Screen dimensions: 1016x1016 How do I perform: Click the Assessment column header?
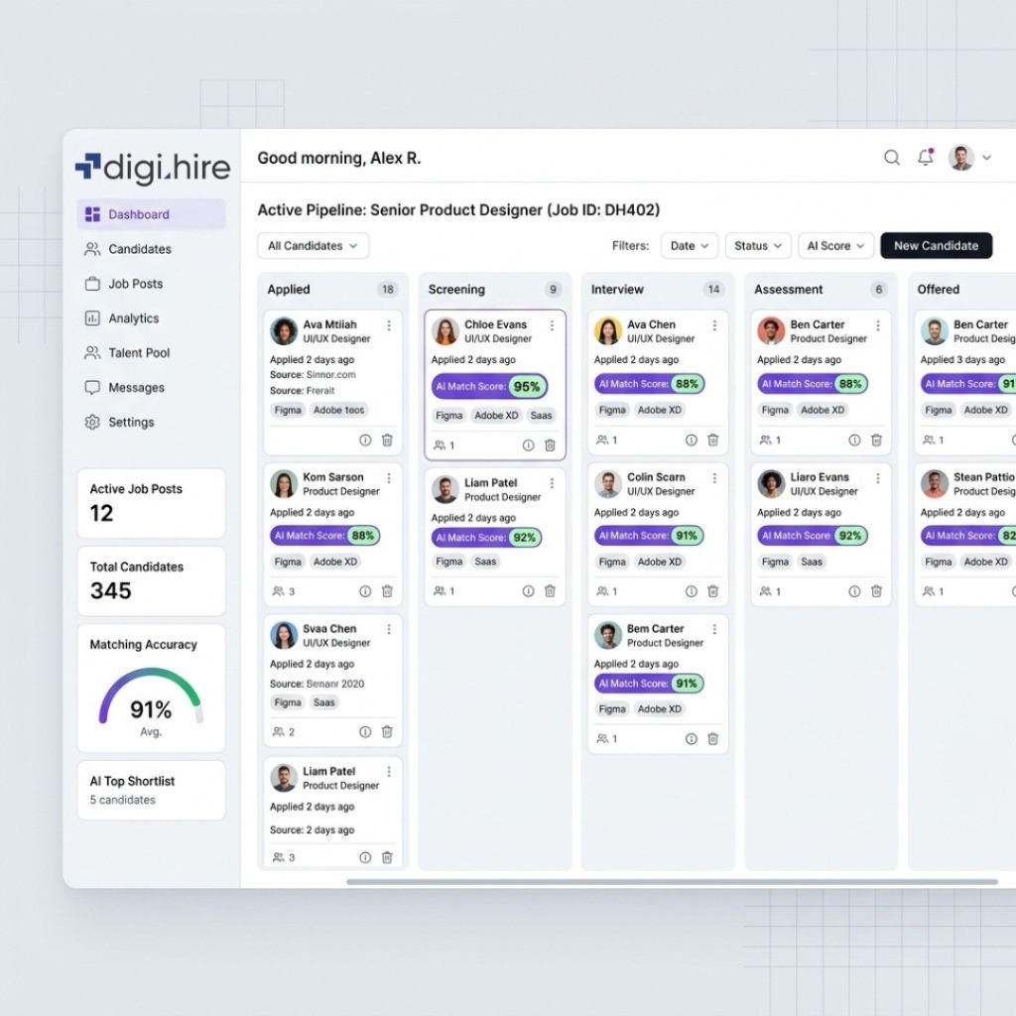point(788,290)
